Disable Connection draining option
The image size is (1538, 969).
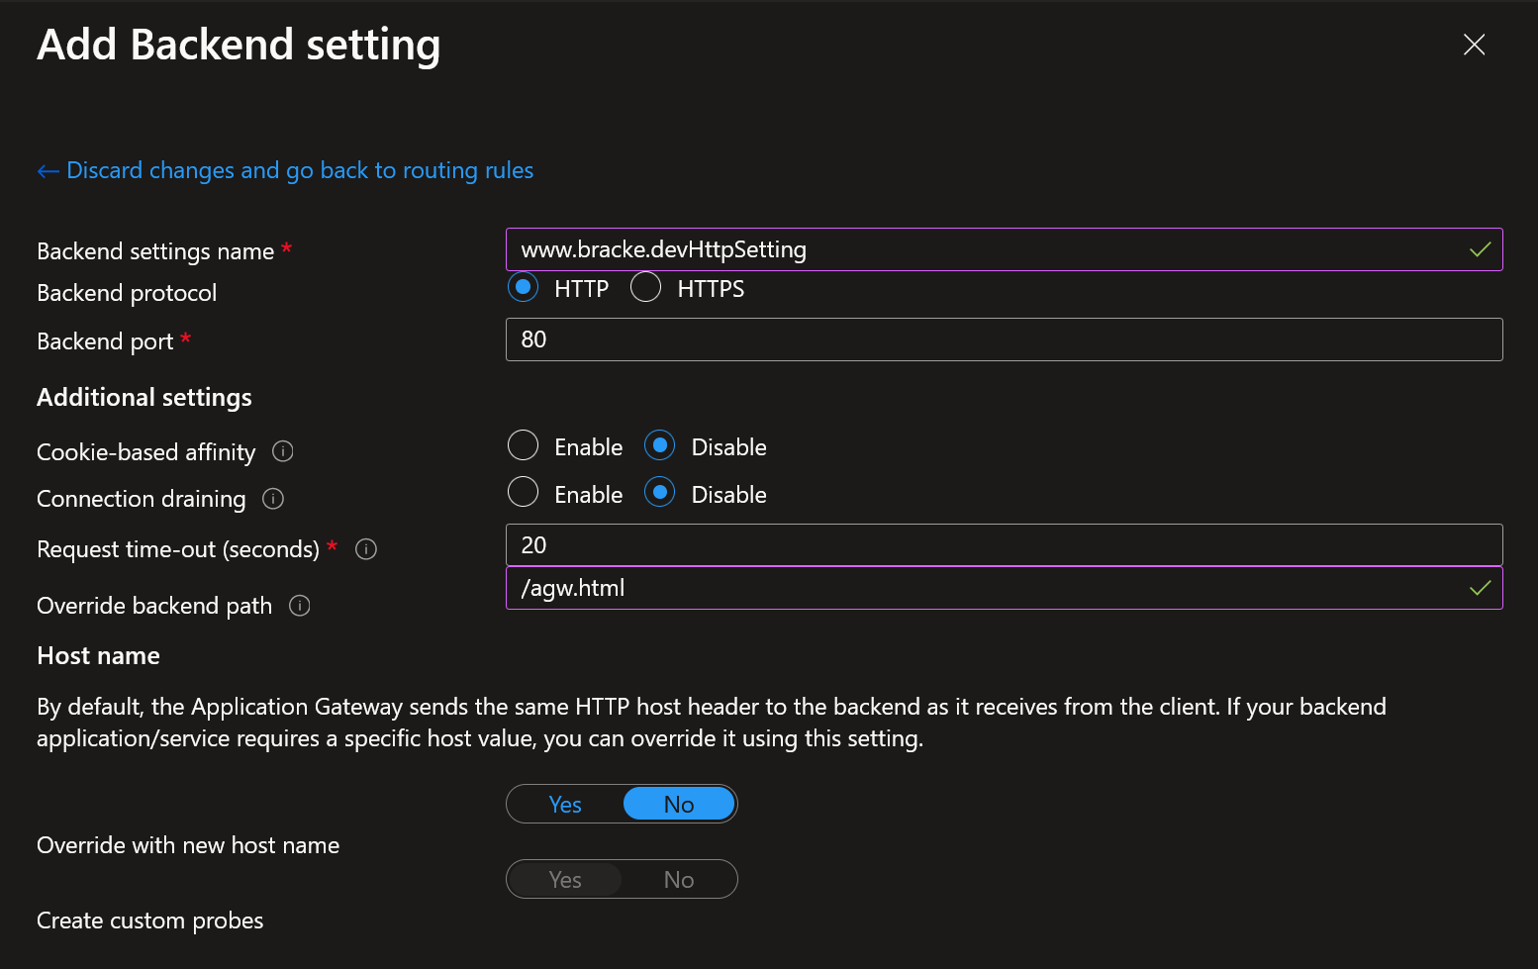(x=660, y=493)
